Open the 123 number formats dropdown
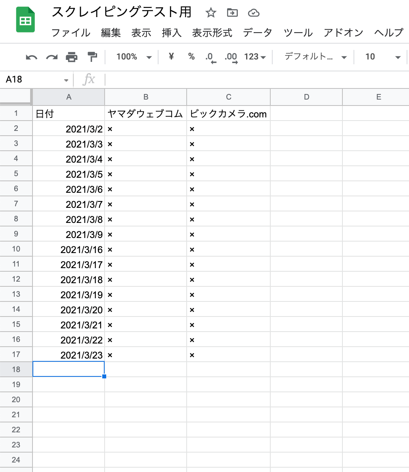Screen dimensions: 409x472 click(x=255, y=57)
